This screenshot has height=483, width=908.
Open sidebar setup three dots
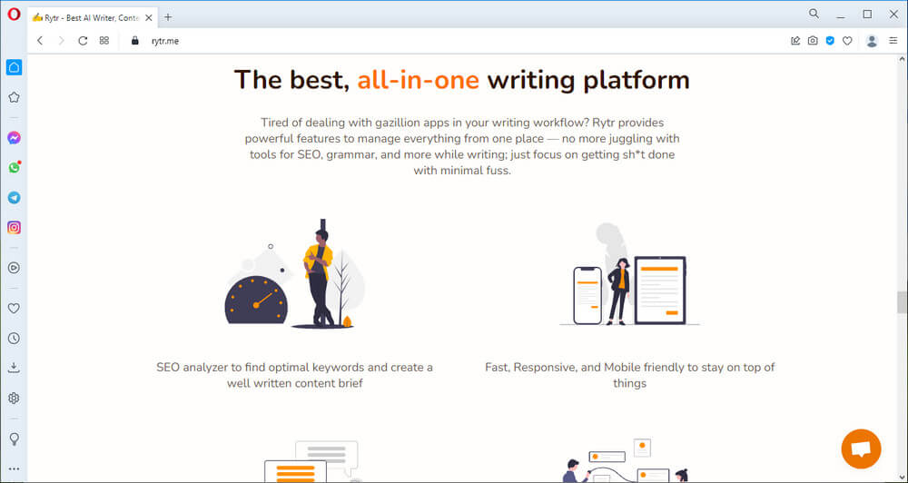pos(14,469)
